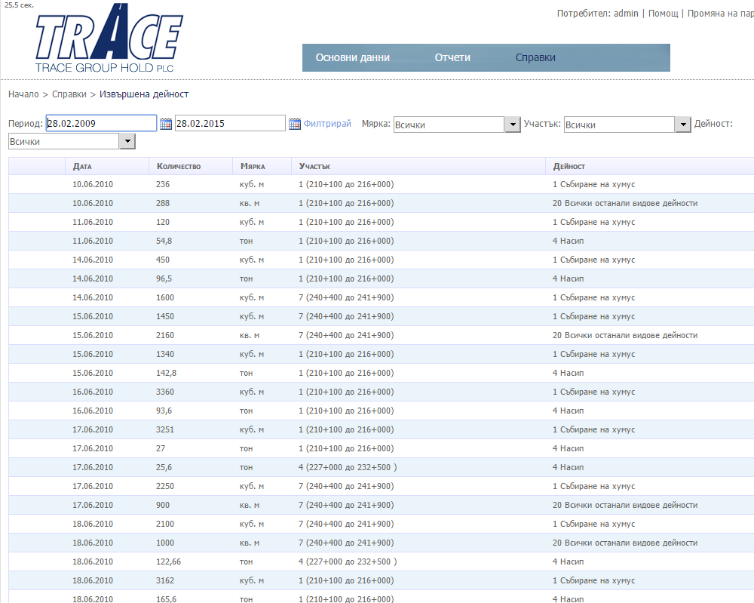Screen dimensions: 754x603
Task: Select quantity cell 25,6
Action: pos(164,467)
